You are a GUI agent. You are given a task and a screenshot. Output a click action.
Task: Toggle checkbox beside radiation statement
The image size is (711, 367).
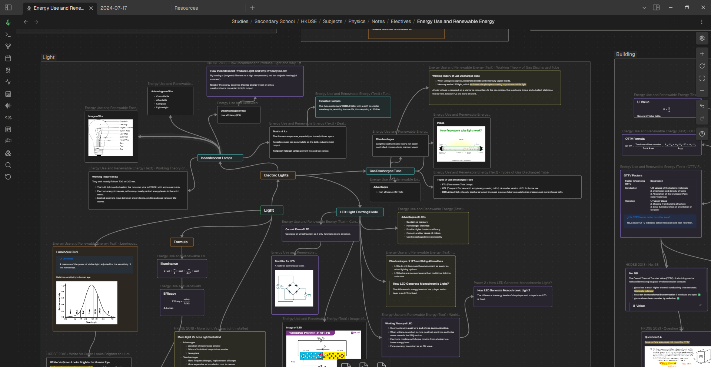[678, 298]
